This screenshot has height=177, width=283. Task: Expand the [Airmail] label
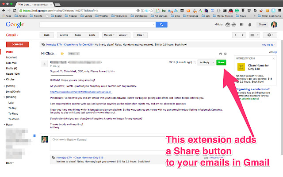click(x=4, y=86)
